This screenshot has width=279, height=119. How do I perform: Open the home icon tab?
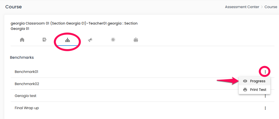pos(22,40)
